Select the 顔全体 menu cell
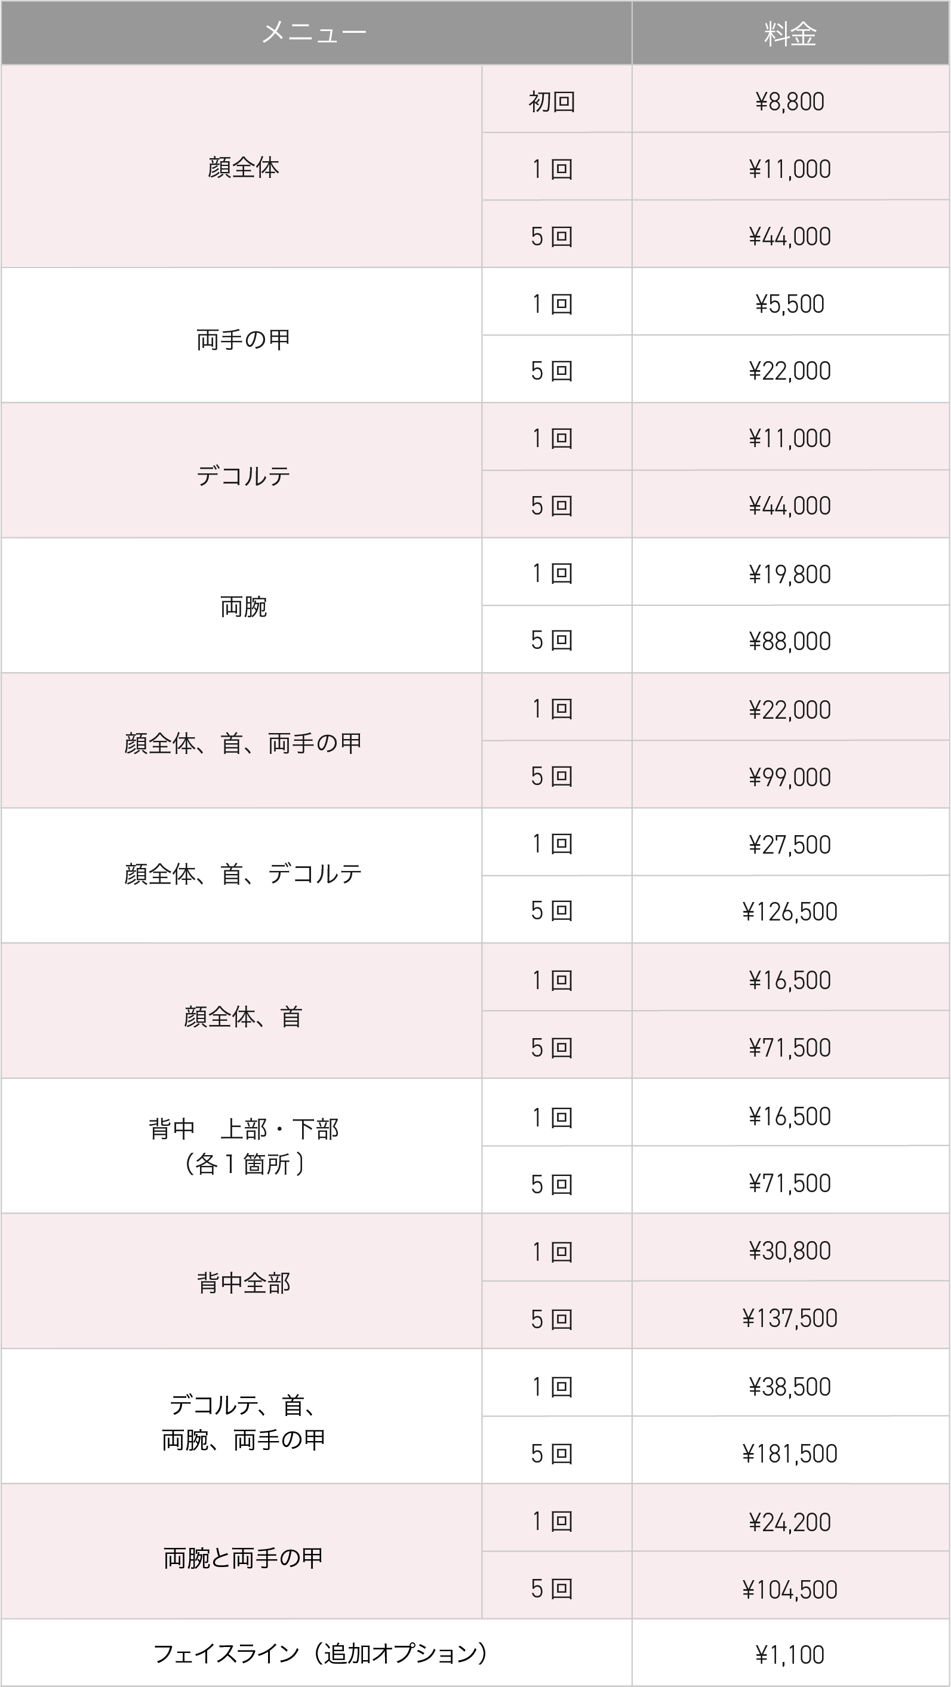Screen dimensions: 951x1687 [x=243, y=168]
